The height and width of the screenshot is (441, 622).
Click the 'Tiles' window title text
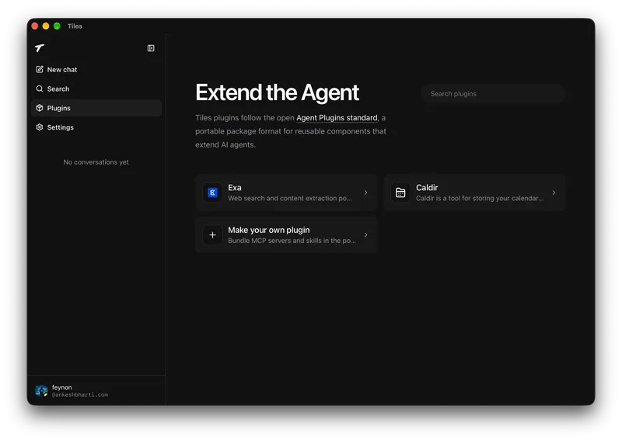(x=75, y=26)
